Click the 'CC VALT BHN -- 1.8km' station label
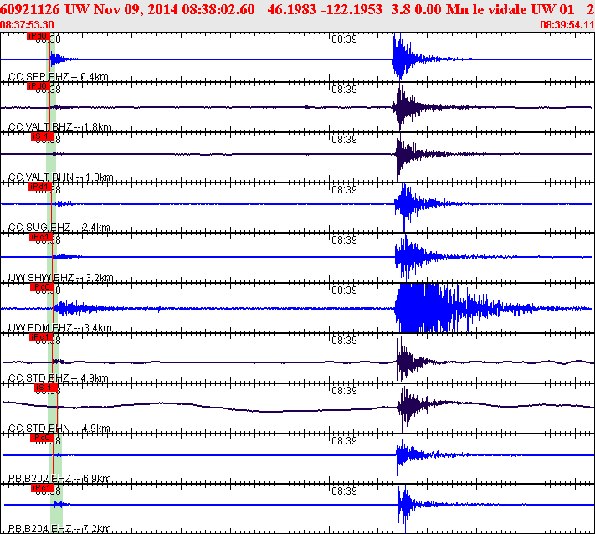 (x=61, y=177)
